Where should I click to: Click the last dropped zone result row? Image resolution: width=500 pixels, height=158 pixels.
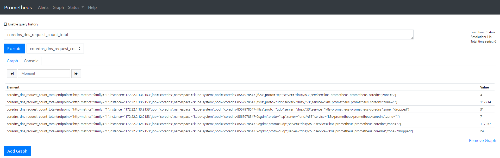210,131
